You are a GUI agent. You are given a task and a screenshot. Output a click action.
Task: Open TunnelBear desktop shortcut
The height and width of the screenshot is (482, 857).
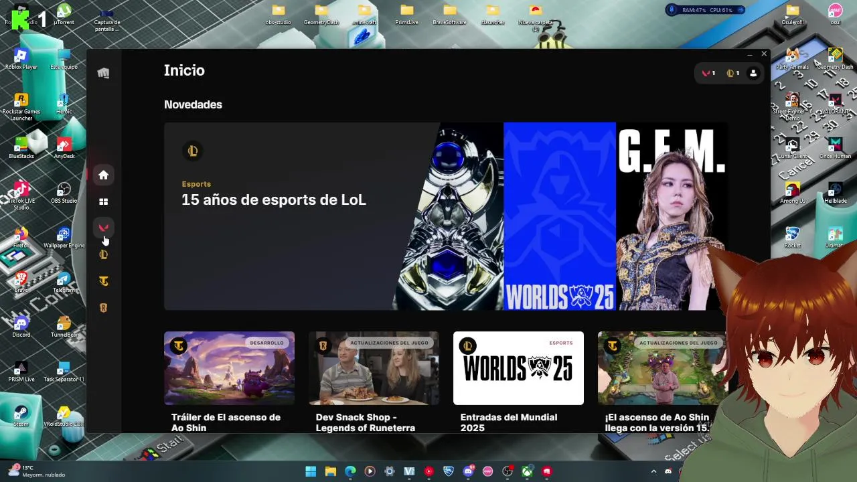[64, 327]
